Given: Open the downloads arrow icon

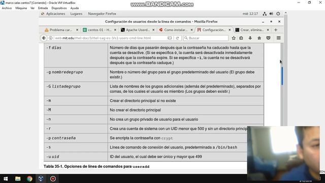Looking at the screenshot, I should click(250, 38).
